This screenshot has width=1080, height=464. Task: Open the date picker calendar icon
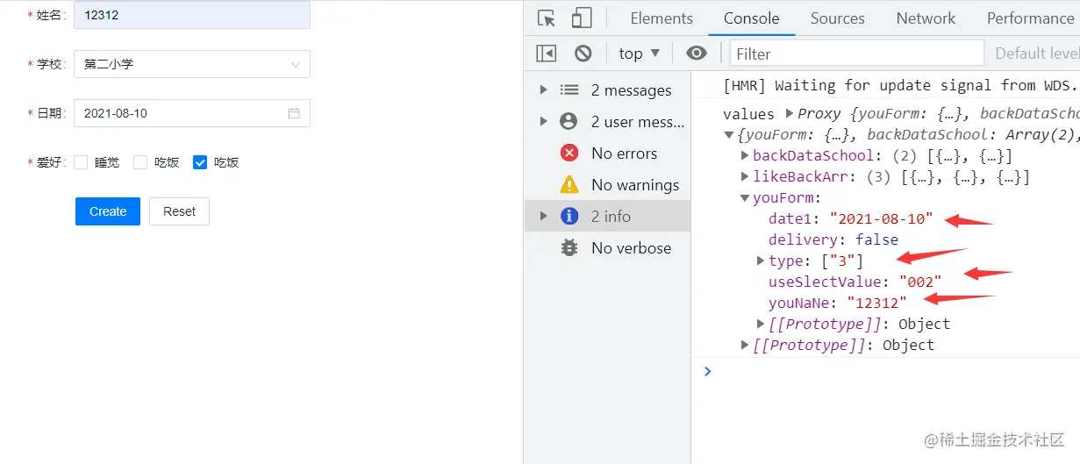click(x=294, y=113)
